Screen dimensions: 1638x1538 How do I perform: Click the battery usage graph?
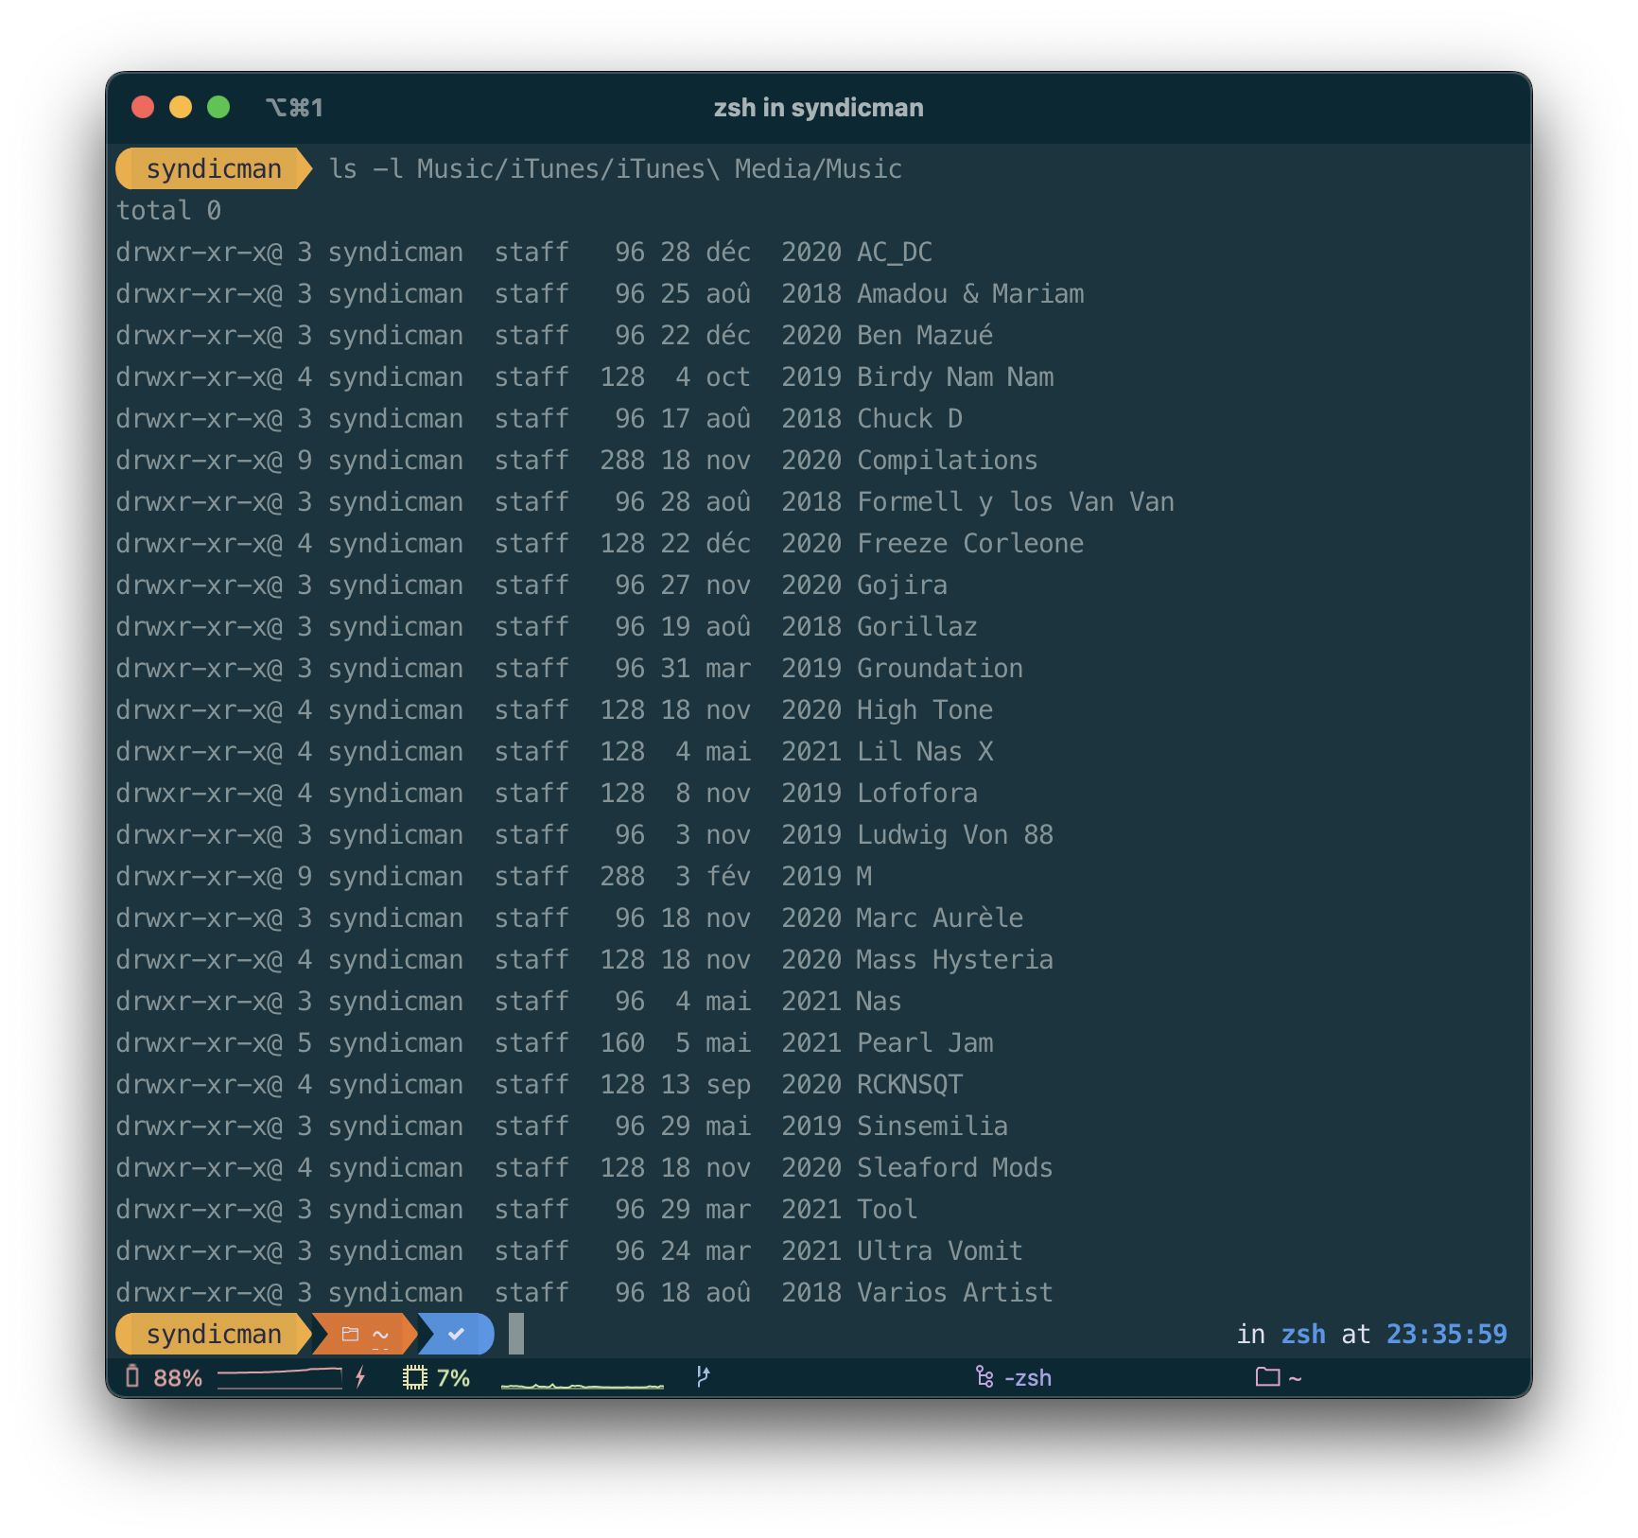280,1377
